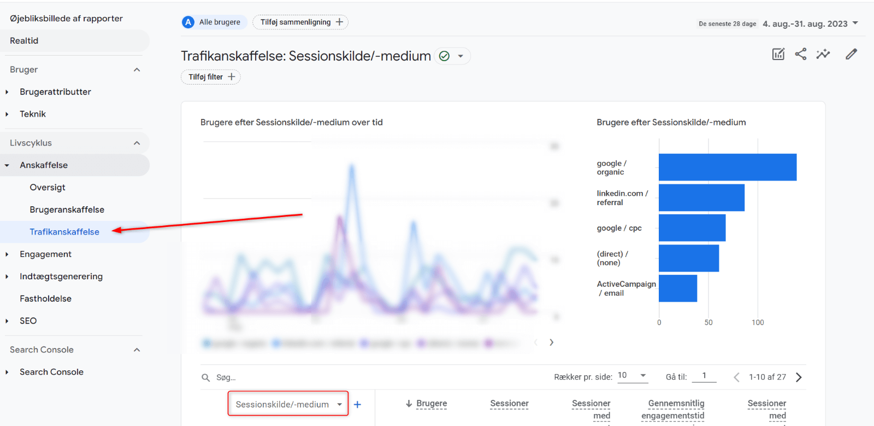Click the Gå til page number field
Image resolution: width=874 pixels, height=426 pixels.
704,376
